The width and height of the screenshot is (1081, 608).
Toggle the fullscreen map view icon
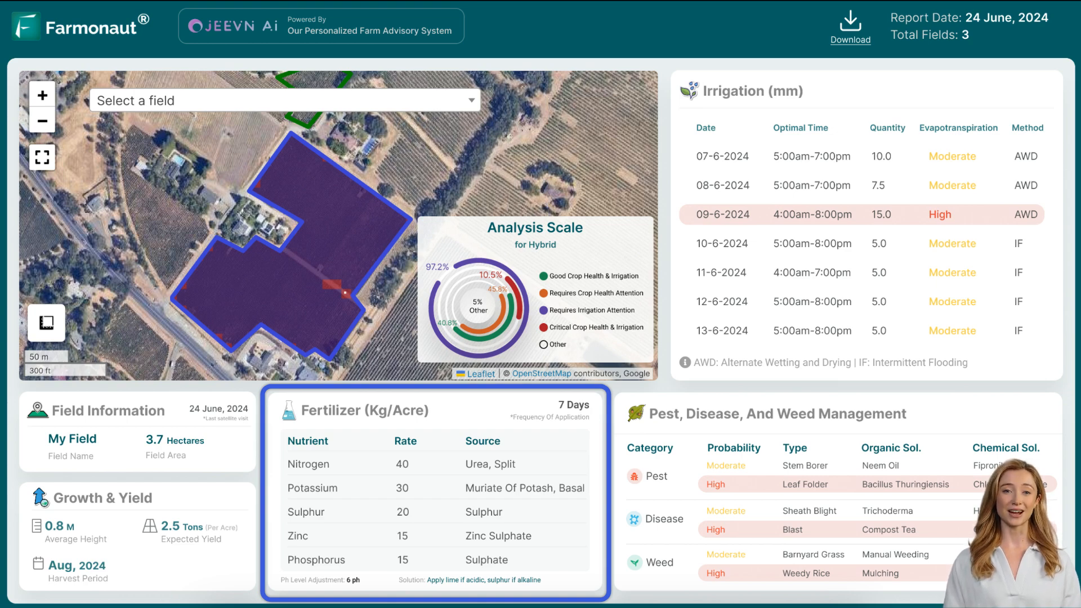point(42,158)
